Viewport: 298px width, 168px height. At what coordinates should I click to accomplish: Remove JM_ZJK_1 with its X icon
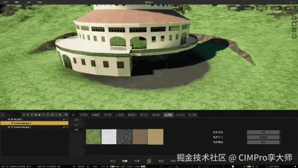[x=67, y=119]
